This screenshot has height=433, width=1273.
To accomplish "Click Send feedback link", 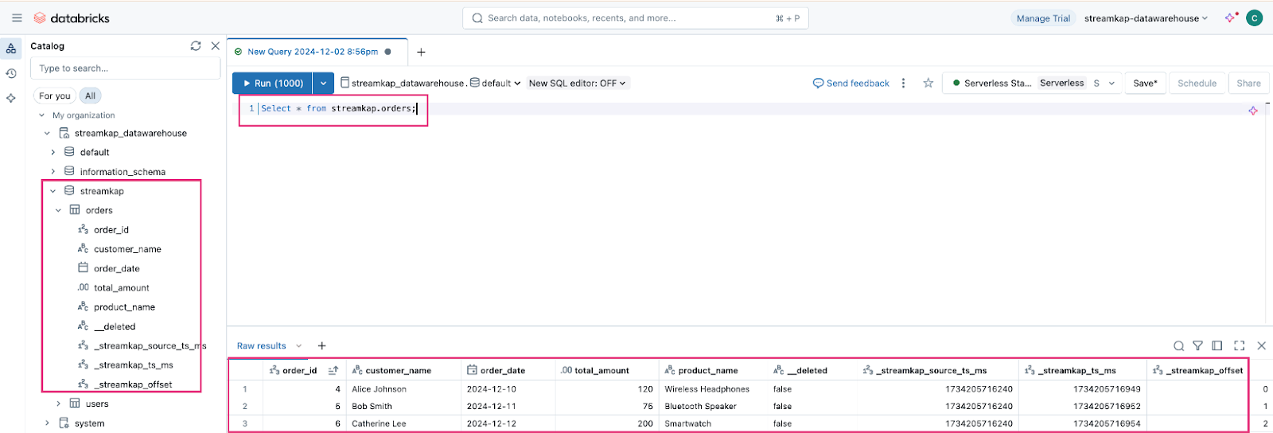I will coord(851,83).
